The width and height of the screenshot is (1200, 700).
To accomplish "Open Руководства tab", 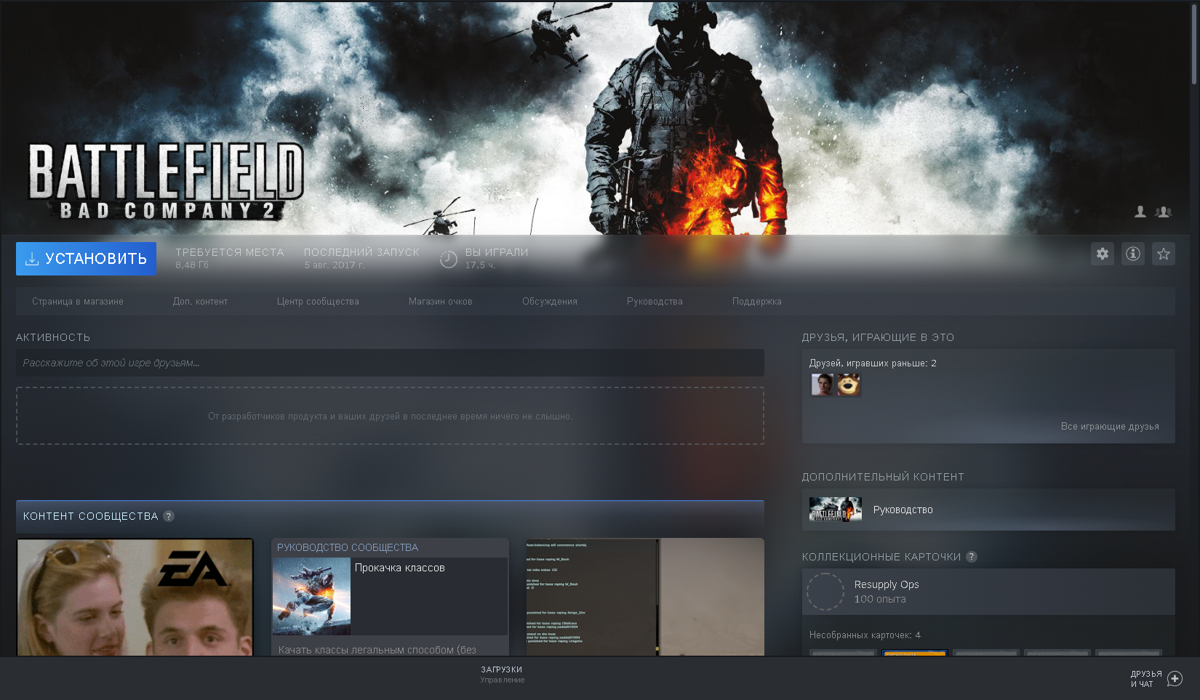I will pos(655,302).
